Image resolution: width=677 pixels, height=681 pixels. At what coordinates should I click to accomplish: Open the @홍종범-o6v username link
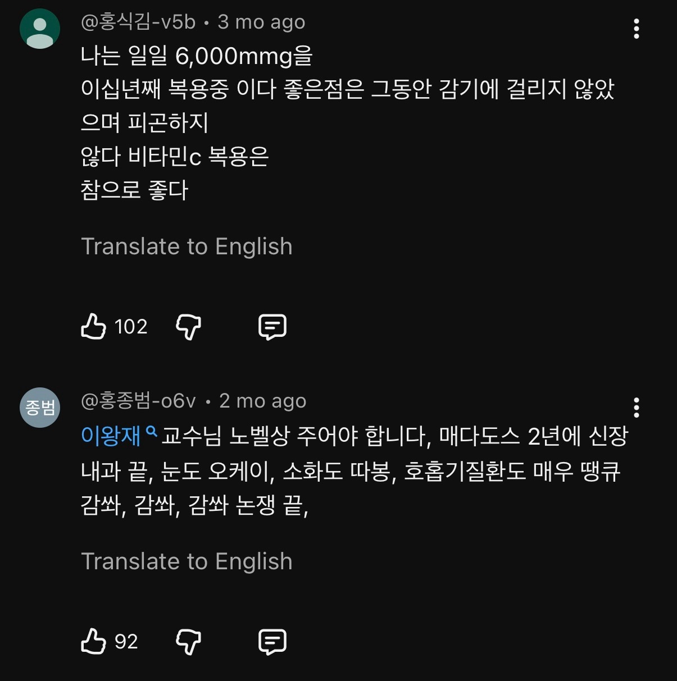pos(139,401)
